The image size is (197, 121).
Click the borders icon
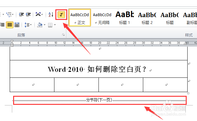[50, 25]
